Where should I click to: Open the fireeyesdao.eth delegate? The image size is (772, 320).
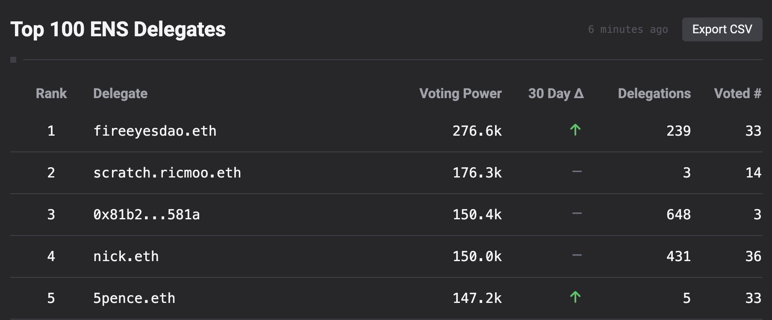click(x=155, y=131)
